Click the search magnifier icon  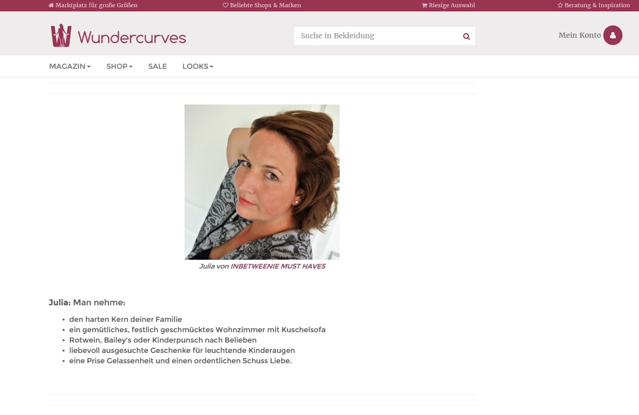tap(466, 36)
